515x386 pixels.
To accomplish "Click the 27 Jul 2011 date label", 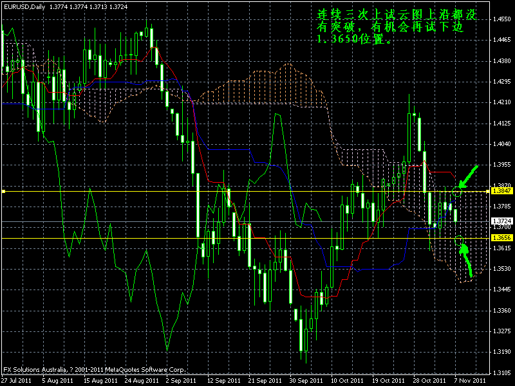I will [x=18, y=380].
